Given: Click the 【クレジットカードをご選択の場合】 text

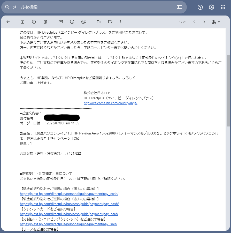Looking at the screenshot, I should coord(48,209).
